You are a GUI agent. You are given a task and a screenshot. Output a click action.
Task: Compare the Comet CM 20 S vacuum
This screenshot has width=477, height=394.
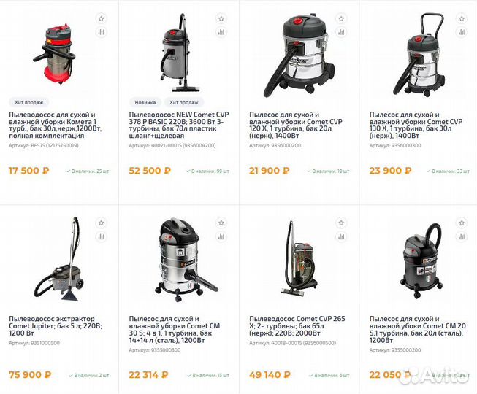click(x=462, y=236)
